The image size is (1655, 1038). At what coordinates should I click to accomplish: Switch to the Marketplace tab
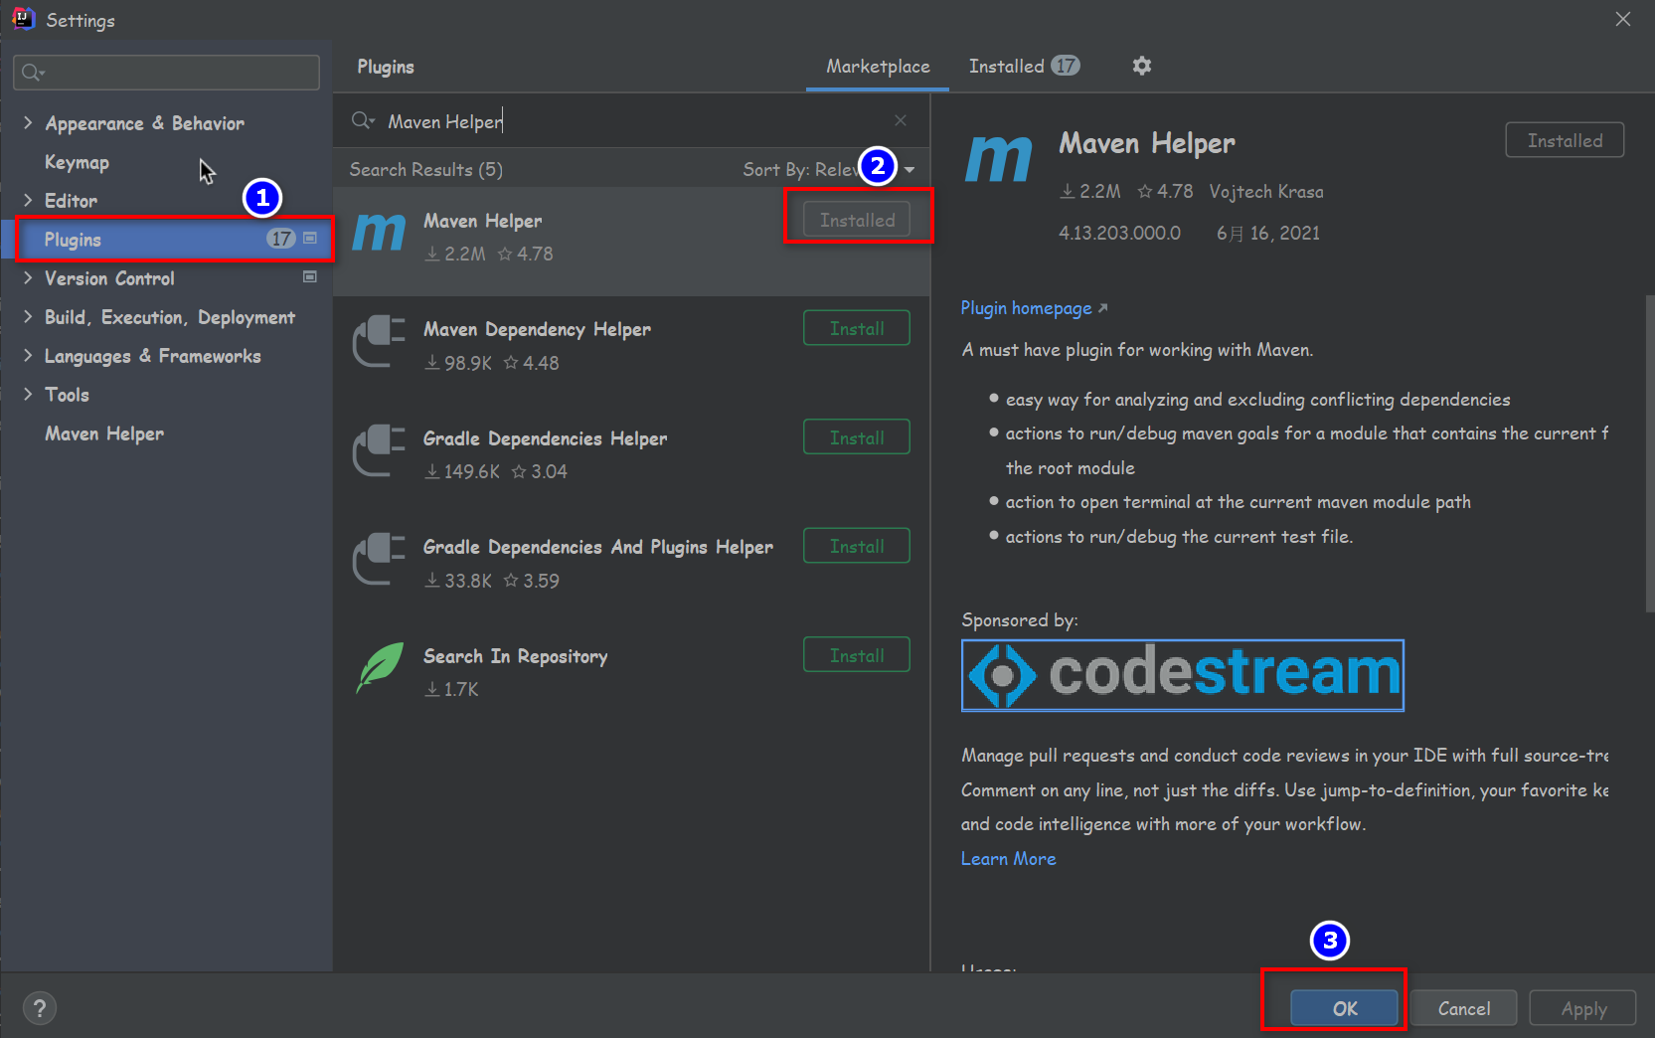pyautogui.click(x=878, y=67)
